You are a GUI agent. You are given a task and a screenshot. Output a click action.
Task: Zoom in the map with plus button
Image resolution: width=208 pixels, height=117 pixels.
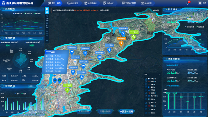tap(47, 36)
